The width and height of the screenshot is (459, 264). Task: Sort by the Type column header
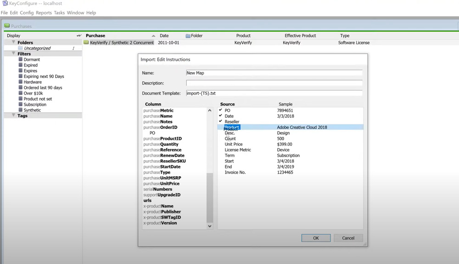[x=345, y=35]
